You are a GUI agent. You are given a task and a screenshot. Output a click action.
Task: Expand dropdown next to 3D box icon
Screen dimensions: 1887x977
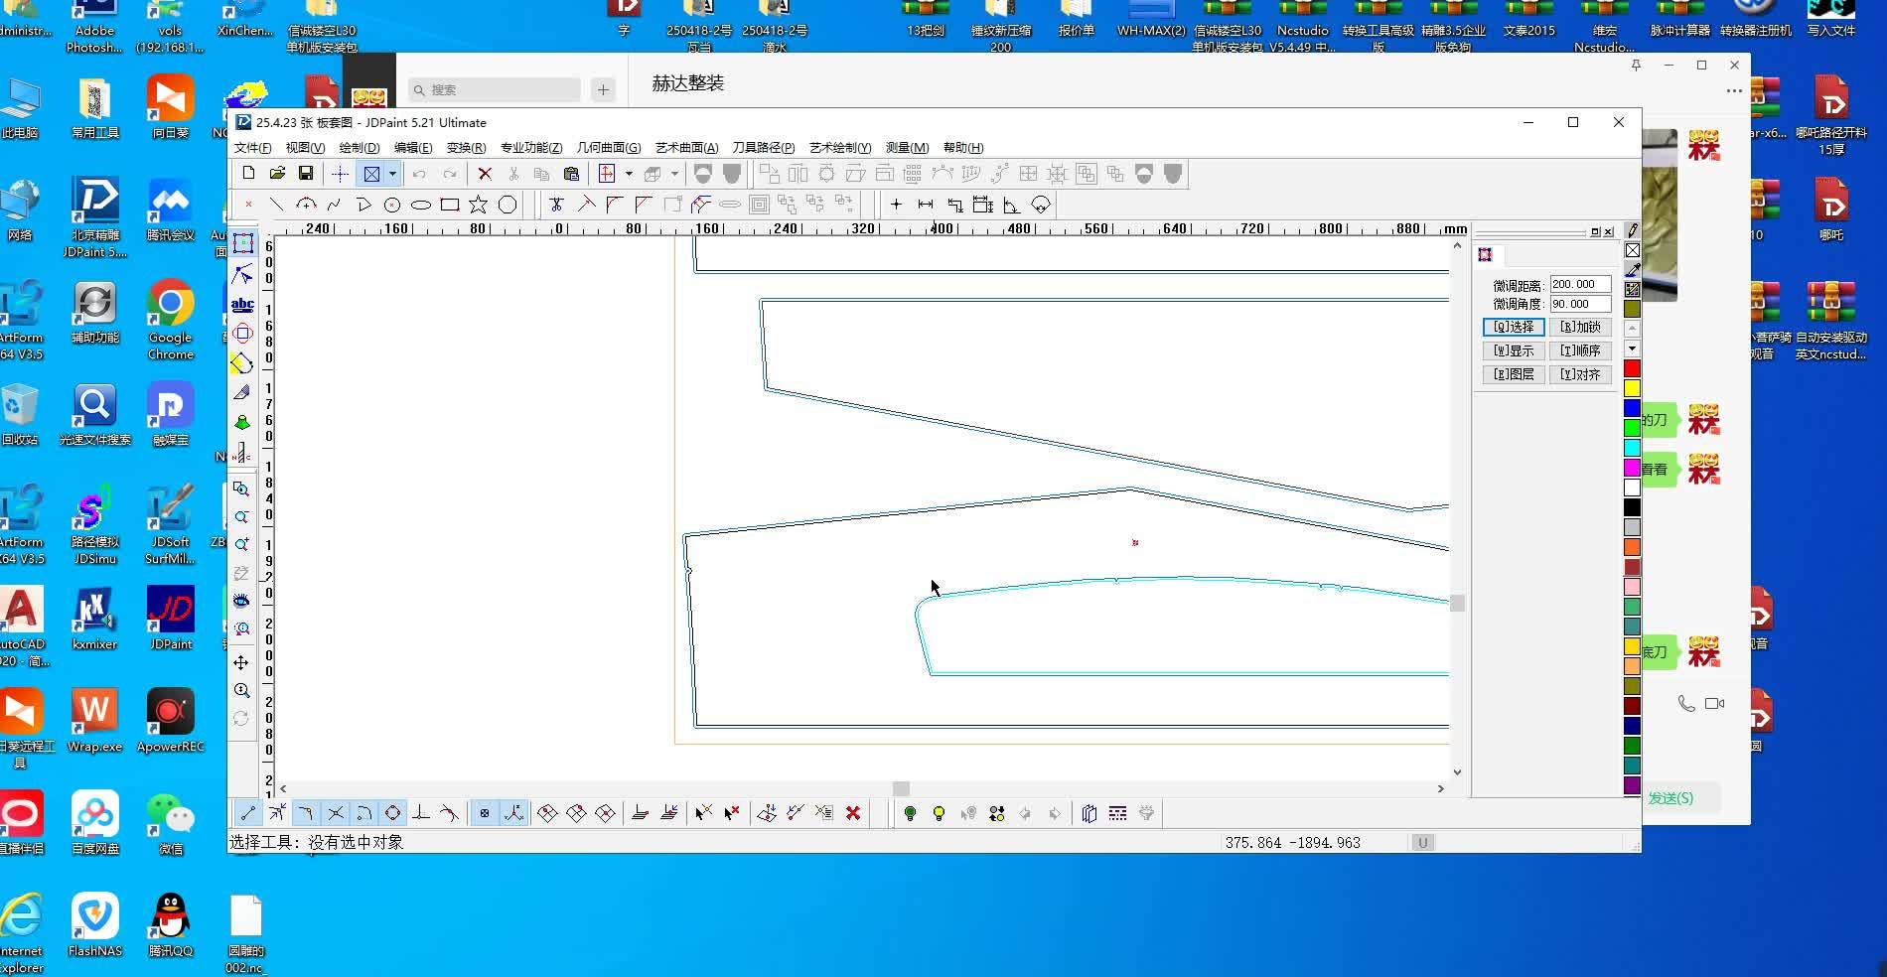click(x=673, y=174)
